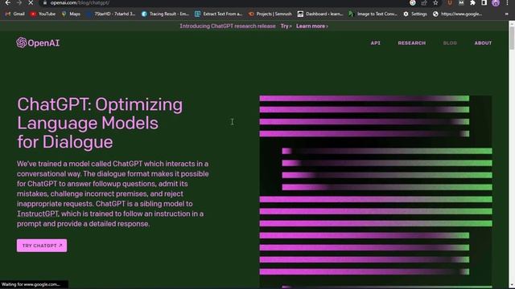515x289 pixels.
Task: Open the RESEARCH menu item
Action: pos(411,43)
